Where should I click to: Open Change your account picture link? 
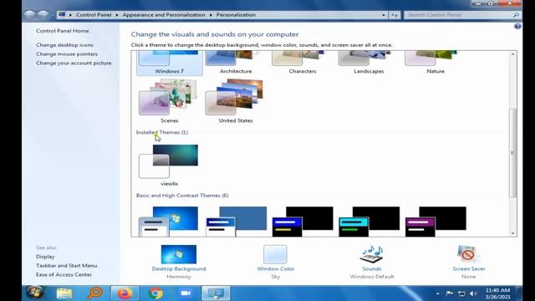click(x=74, y=64)
